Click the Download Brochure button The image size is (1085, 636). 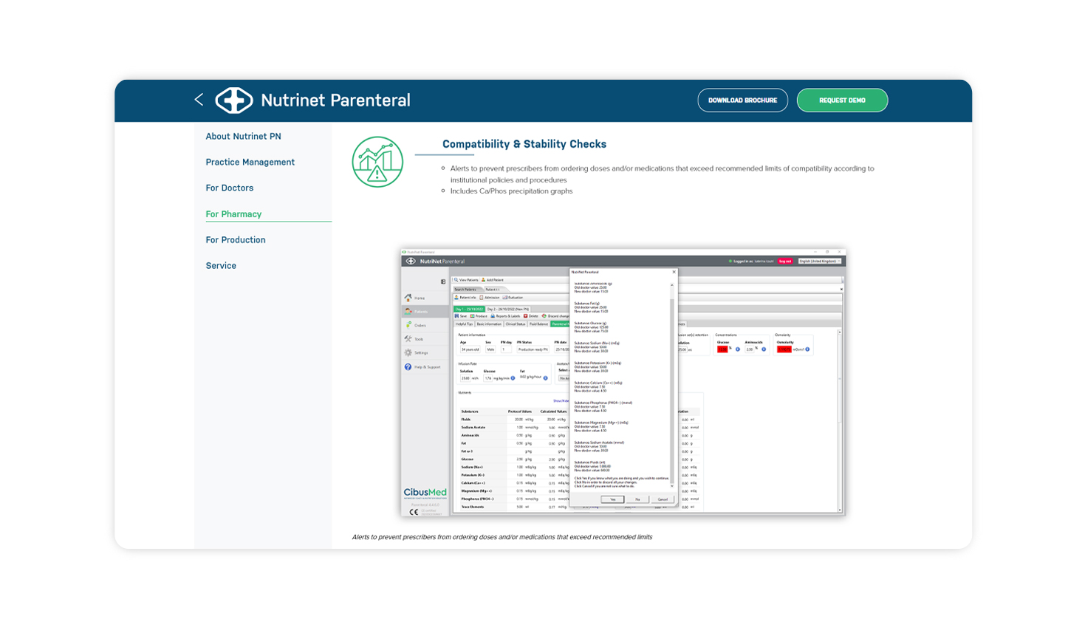742,100
